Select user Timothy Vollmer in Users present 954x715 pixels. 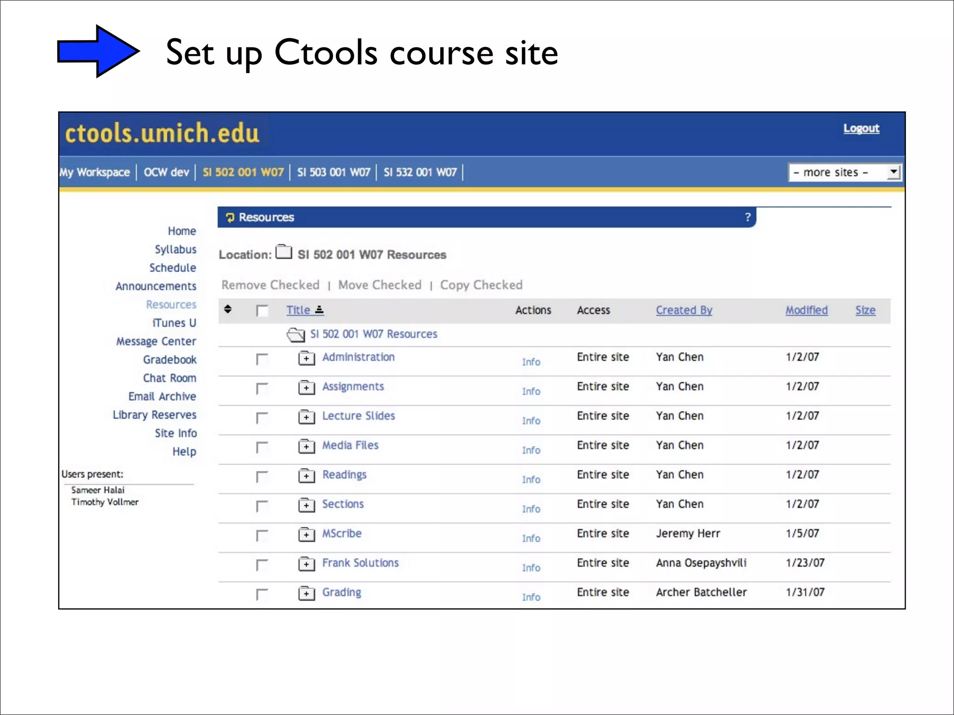105,502
